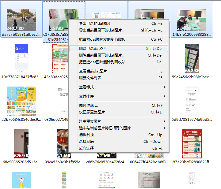
Task: Click file name 006477f0462bdb8f0...
Action: [149, 162]
